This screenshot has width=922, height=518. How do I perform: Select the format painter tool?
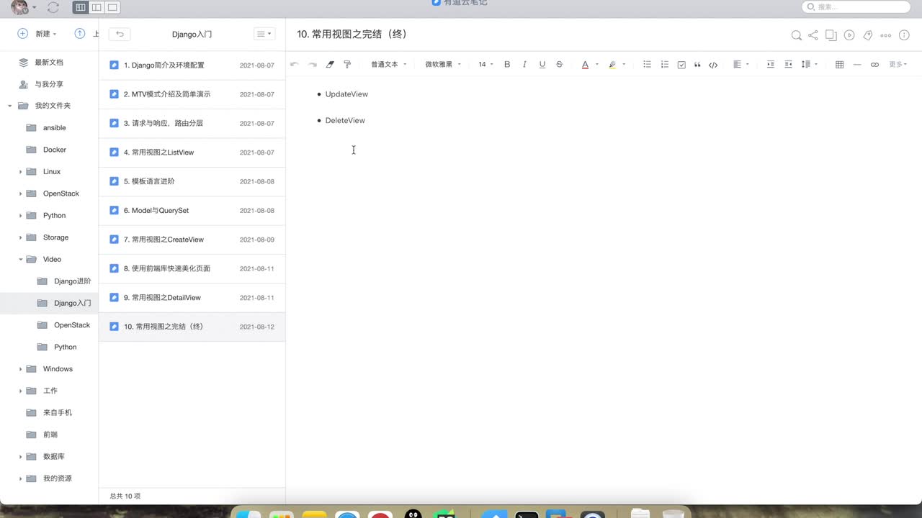tap(347, 64)
